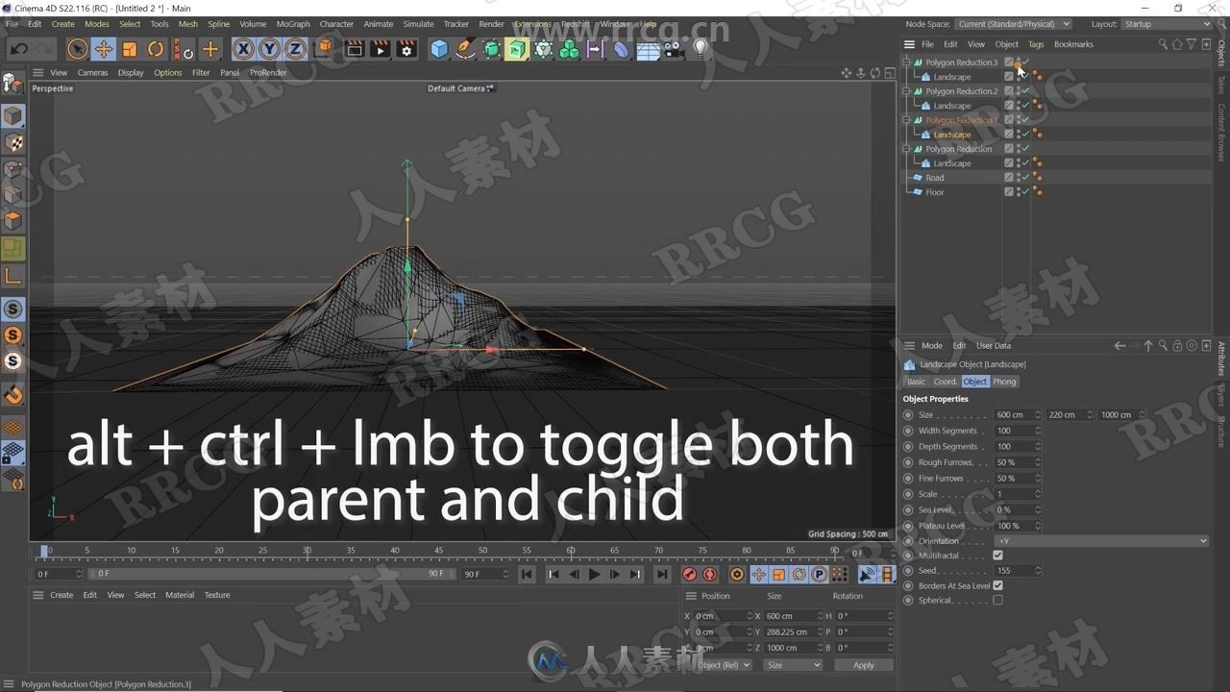Click the MoGraph cloner cubes icon
Image resolution: width=1230 pixels, height=692 pixels.
click(x=570, y=49)
